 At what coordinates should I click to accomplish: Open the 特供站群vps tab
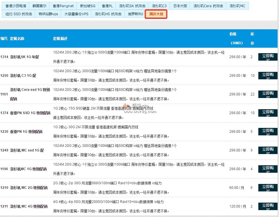[x=48, y=14]
